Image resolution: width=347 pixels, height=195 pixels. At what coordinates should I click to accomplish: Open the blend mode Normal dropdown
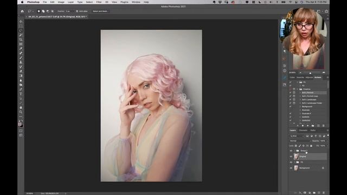tap(300, 141)
